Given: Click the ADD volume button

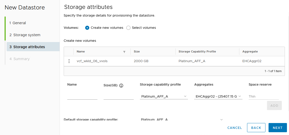Looking at the screenshot, I should (x=274, y=105).
